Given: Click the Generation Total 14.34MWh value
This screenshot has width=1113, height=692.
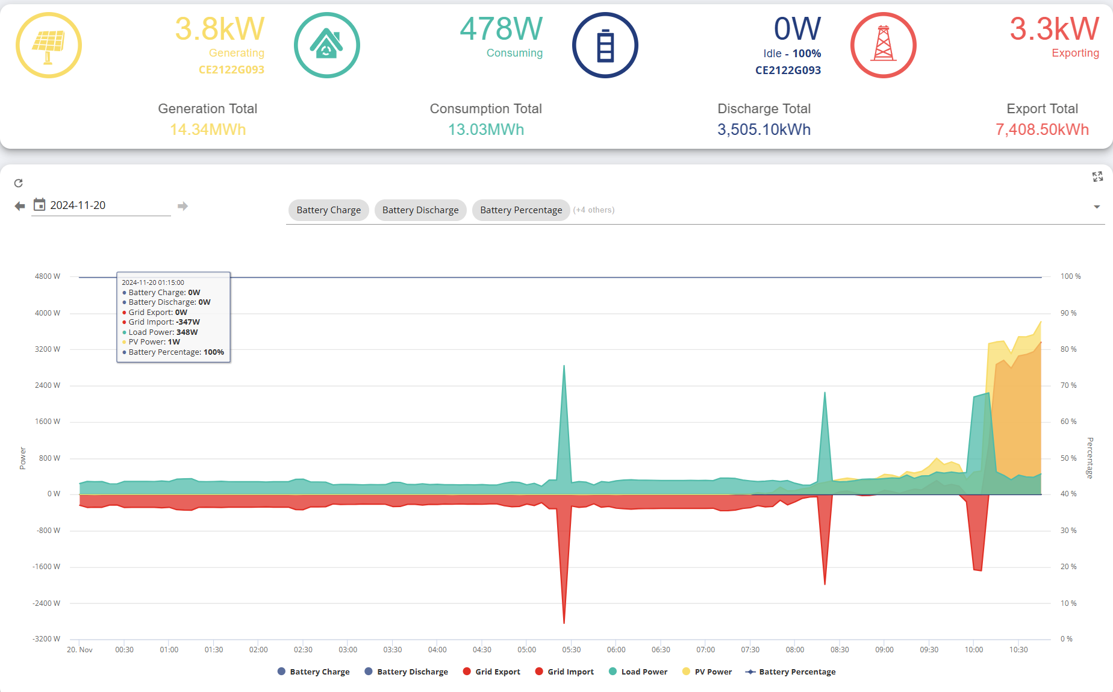Looking at the screenshot, I should pyautogui.click(x=208, y=129).
